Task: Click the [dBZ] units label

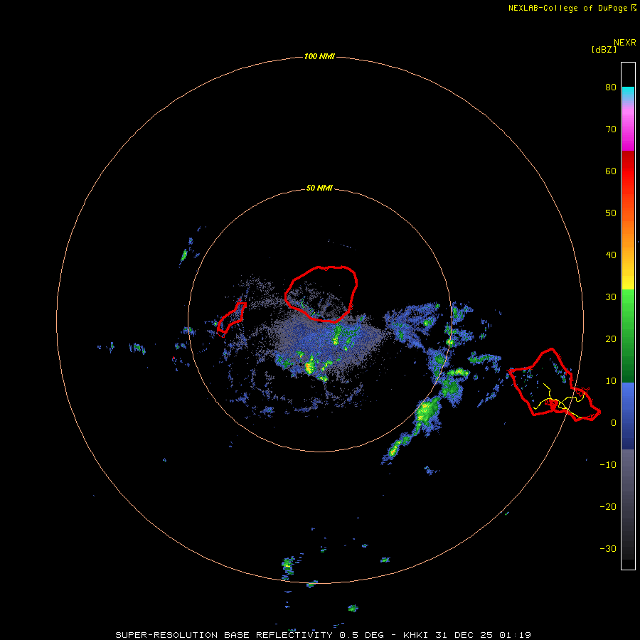Action: [604, 49]
